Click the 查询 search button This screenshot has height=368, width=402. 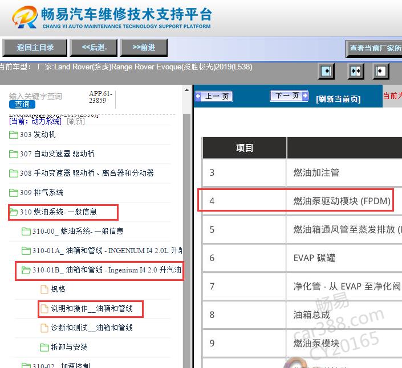[x=22, y=104]
